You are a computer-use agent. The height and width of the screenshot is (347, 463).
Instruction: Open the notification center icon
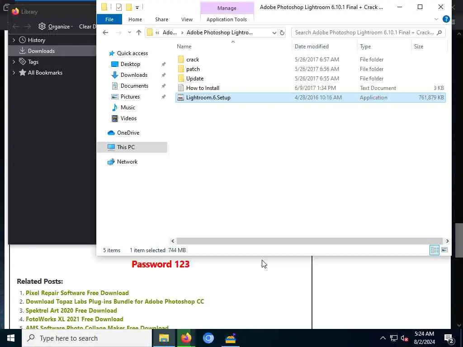tap(449, 338)
